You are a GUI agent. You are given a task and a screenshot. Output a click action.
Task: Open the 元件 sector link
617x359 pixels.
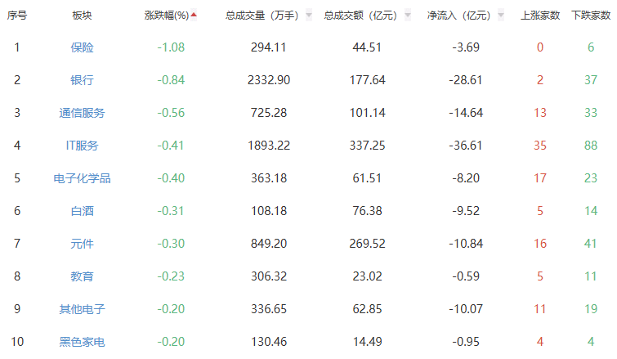tap(82, 244)
